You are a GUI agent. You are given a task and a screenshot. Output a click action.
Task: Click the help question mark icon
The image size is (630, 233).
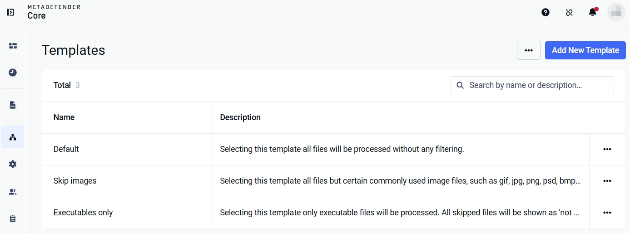coord(546,12)
